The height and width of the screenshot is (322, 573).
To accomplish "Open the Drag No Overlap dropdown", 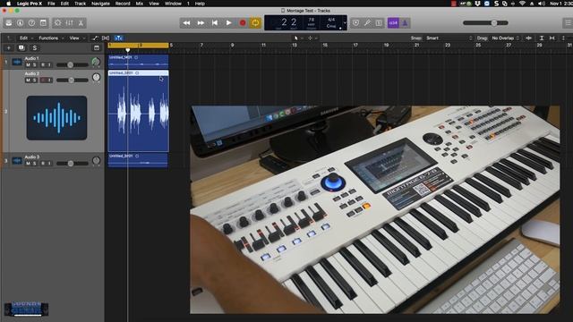I will point(505,38).
